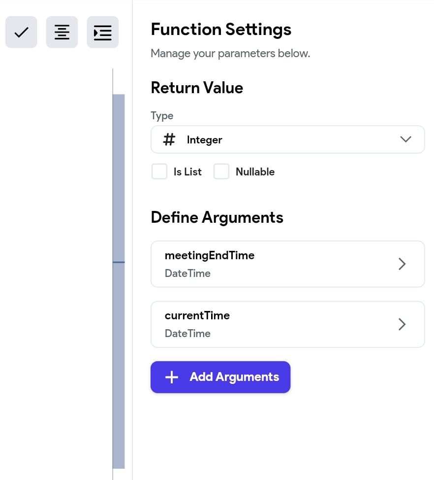This screenshot has width=434, height=480.
Task: Click the Return Value section heading
Action: 197,88
